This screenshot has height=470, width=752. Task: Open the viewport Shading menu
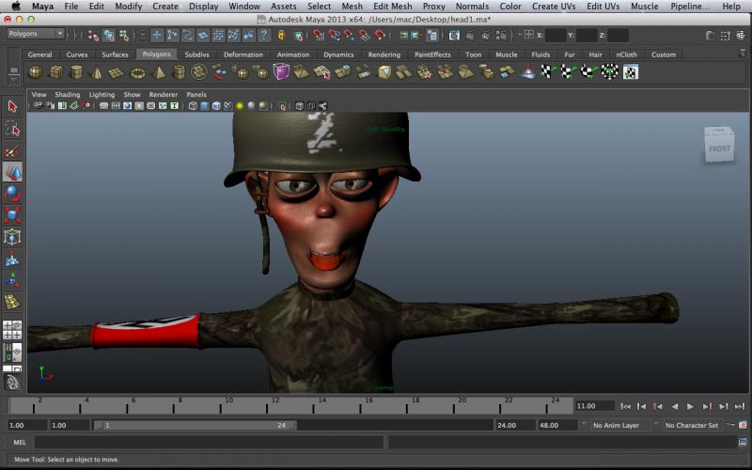point(68,95)
